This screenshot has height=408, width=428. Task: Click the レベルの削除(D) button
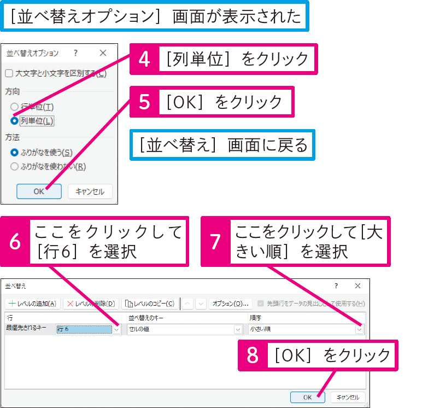tap(91, 304)
